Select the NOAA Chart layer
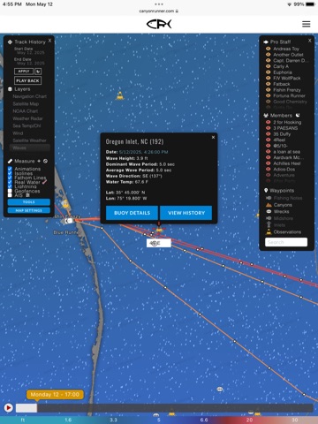The image size is (318, 424). coord(25,111)
